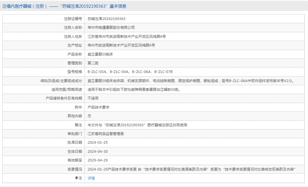Click the document icon before the page title
The width and height of the screenshot is (308, 187).
[x=4, y=6]
